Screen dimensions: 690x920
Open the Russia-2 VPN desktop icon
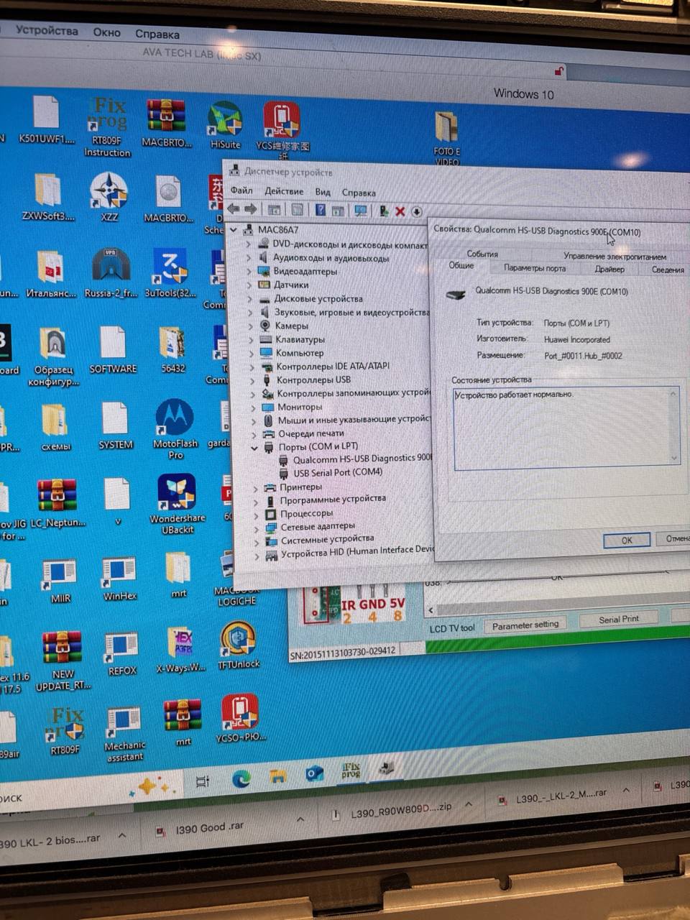coord(111,273)
